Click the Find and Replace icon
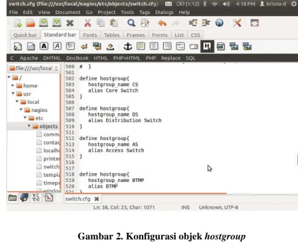This screenshot has width=298, height=245. tap(145, 23)
